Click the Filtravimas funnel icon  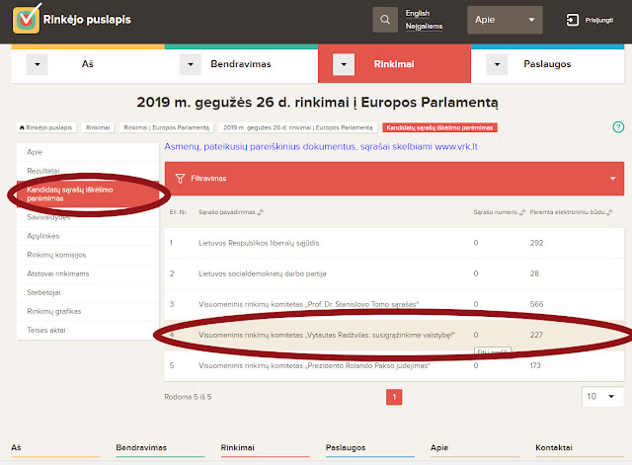point(180,179)
